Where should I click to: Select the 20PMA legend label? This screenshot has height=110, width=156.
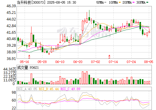tap(127, 2)
